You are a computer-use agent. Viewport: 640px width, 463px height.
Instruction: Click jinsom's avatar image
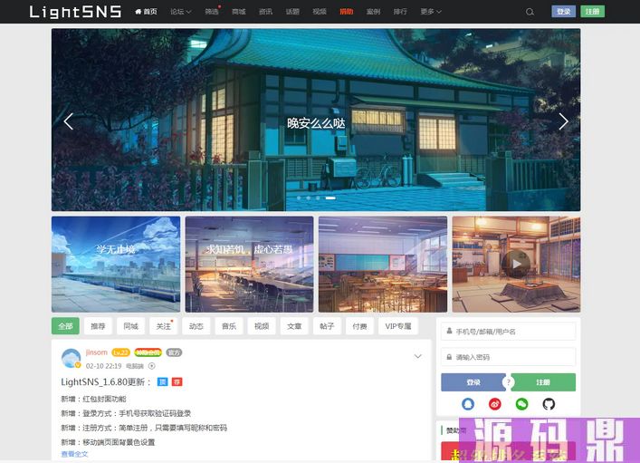71,359
